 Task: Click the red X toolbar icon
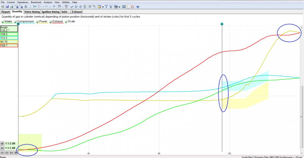point(132,6)
